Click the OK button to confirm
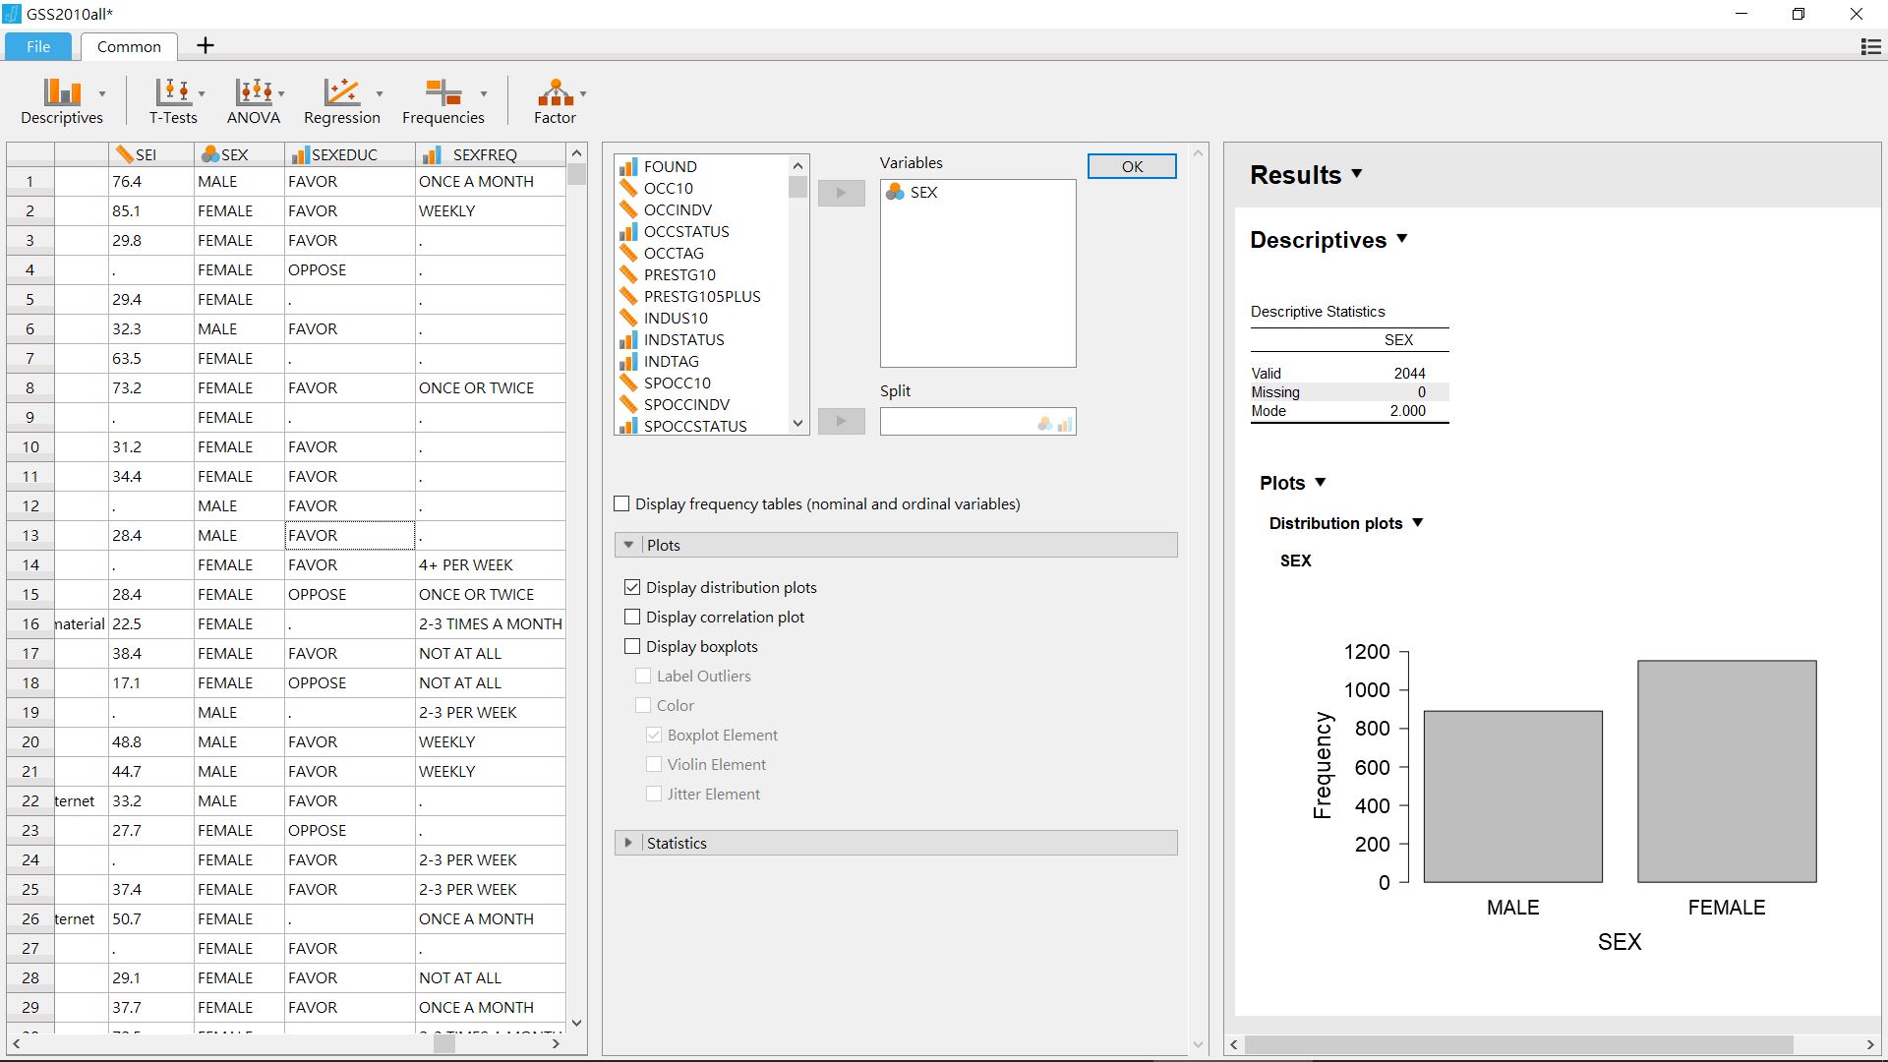1888x1062 pixels. 1130,164
